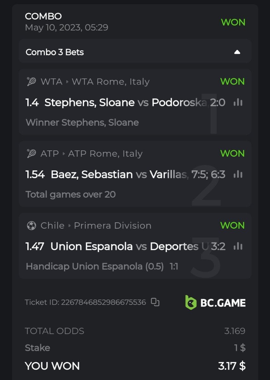Open stats for Baez vs Varillas match
The width and height of the screenshot is (270, 380).
click(x=238, y=174)
